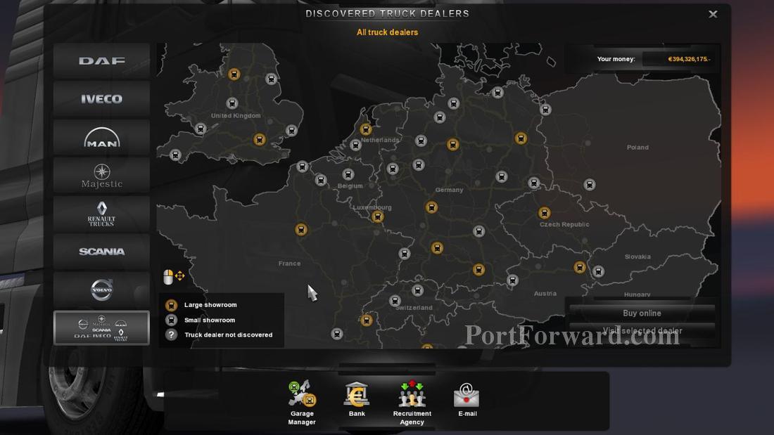
Task: Filter dealers by Scania brand
Action: (x=101, y=252)
